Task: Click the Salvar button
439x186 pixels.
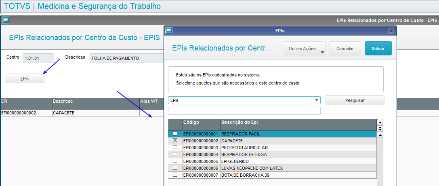Action: 378,49
